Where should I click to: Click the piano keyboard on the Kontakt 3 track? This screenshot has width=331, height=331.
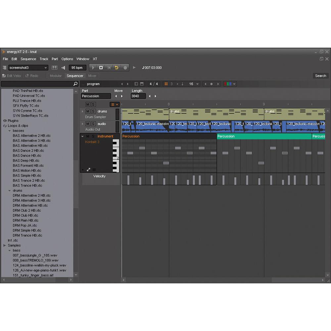116,156
